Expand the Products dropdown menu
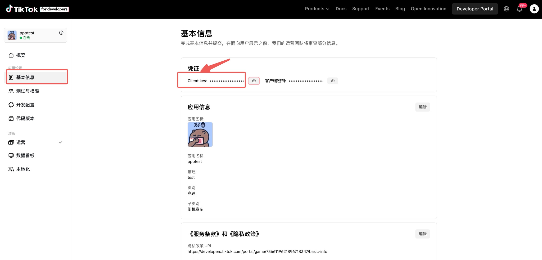Image resolution: width=542 pixels, height=260 pixels. point(317,9)
